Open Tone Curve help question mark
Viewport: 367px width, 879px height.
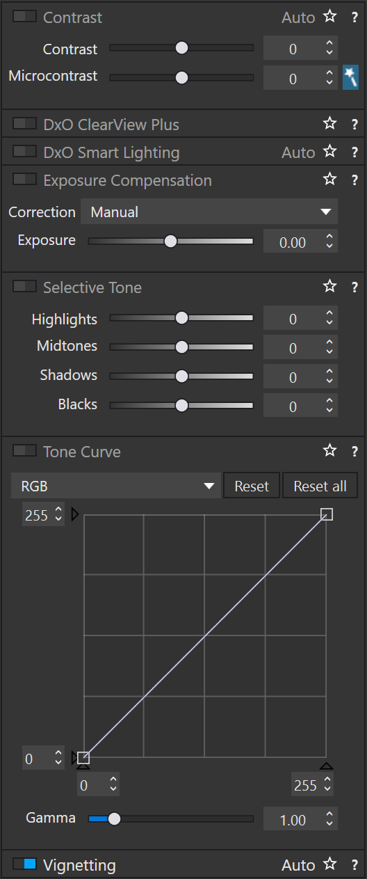[x=354, y=452]
